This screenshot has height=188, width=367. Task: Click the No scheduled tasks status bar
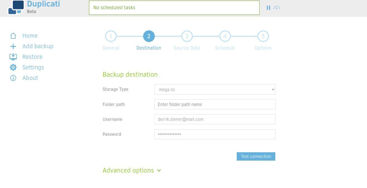(x=174, y=8)
